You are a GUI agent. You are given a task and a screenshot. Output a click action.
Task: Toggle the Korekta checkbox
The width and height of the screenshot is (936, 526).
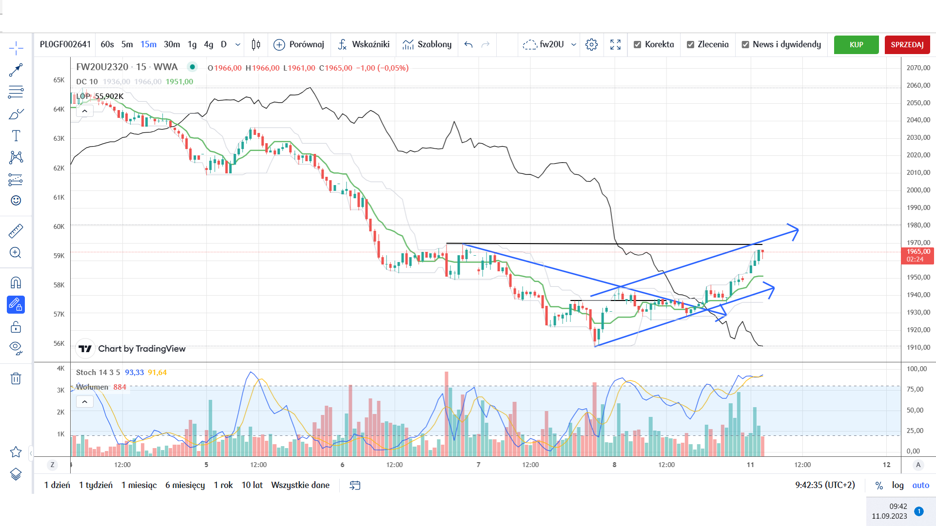click(637, 44)
